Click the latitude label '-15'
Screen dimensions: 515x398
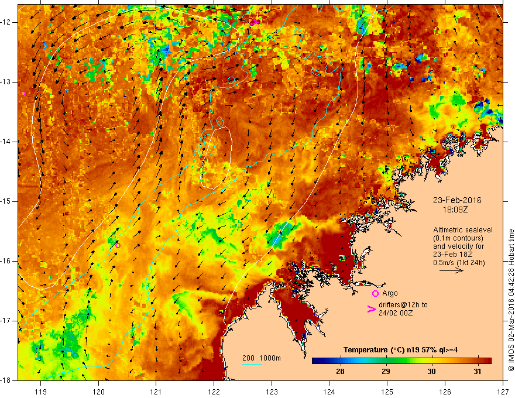[x=6, y=201]
